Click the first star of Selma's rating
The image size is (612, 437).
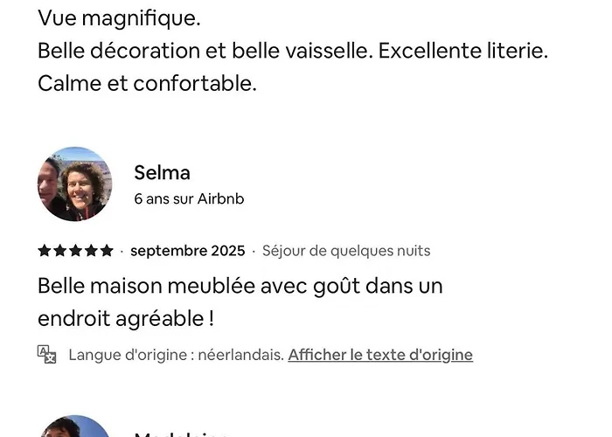pyautogui.click(x=45, y=251)
